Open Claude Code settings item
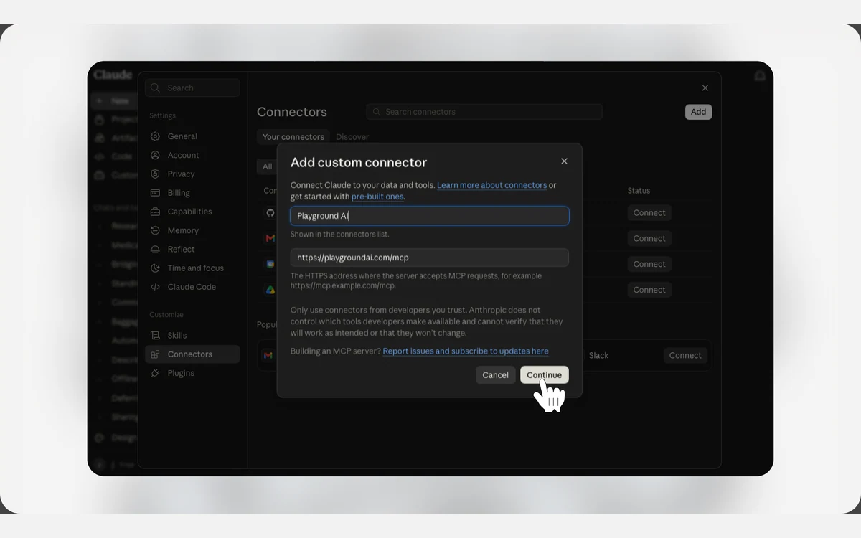This screenshot has height=538, width=861. pos(192,287)
